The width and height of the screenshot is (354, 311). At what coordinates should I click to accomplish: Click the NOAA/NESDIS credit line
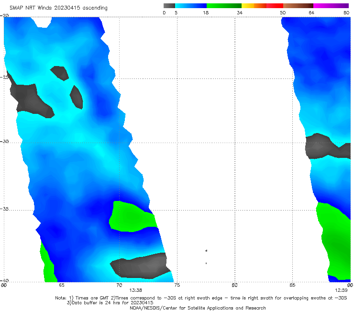(198, 308)
